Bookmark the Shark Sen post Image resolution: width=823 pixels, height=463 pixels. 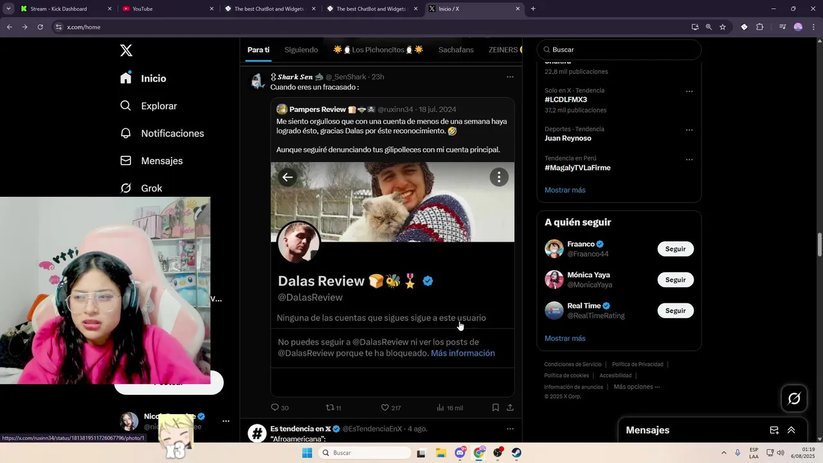point(495,408)
